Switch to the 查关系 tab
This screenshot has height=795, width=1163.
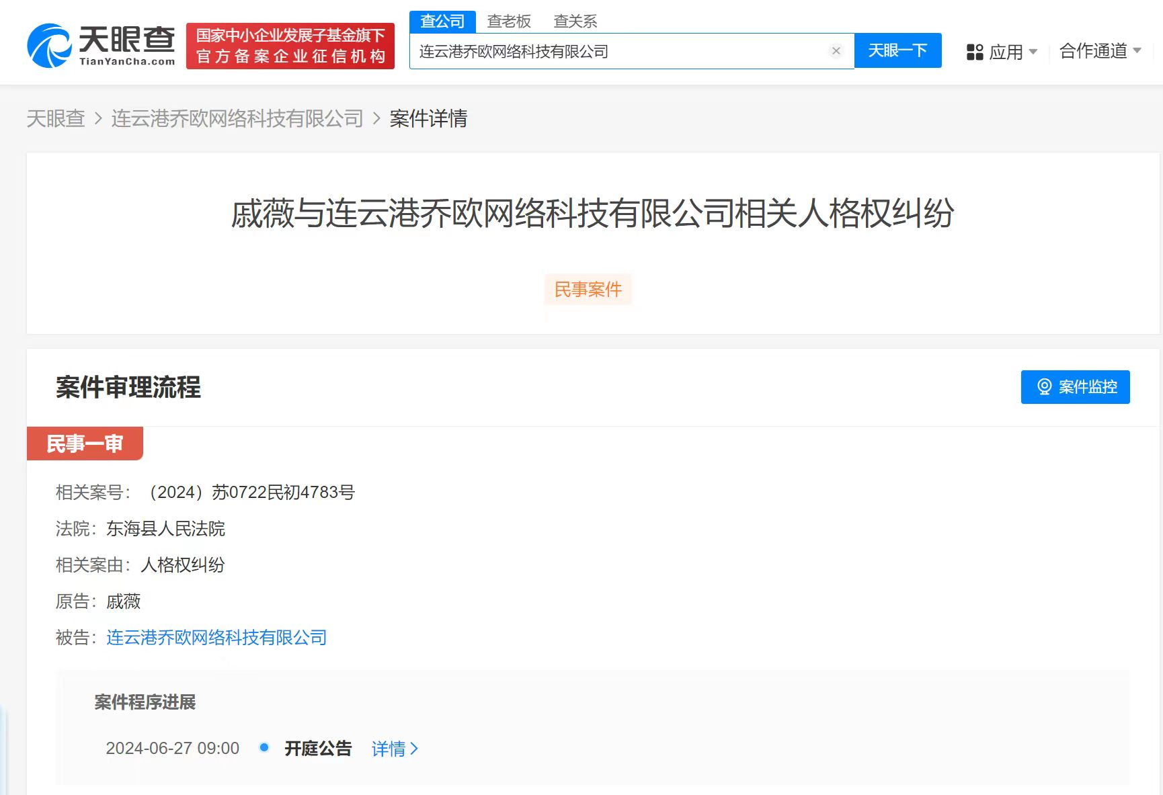575,21
